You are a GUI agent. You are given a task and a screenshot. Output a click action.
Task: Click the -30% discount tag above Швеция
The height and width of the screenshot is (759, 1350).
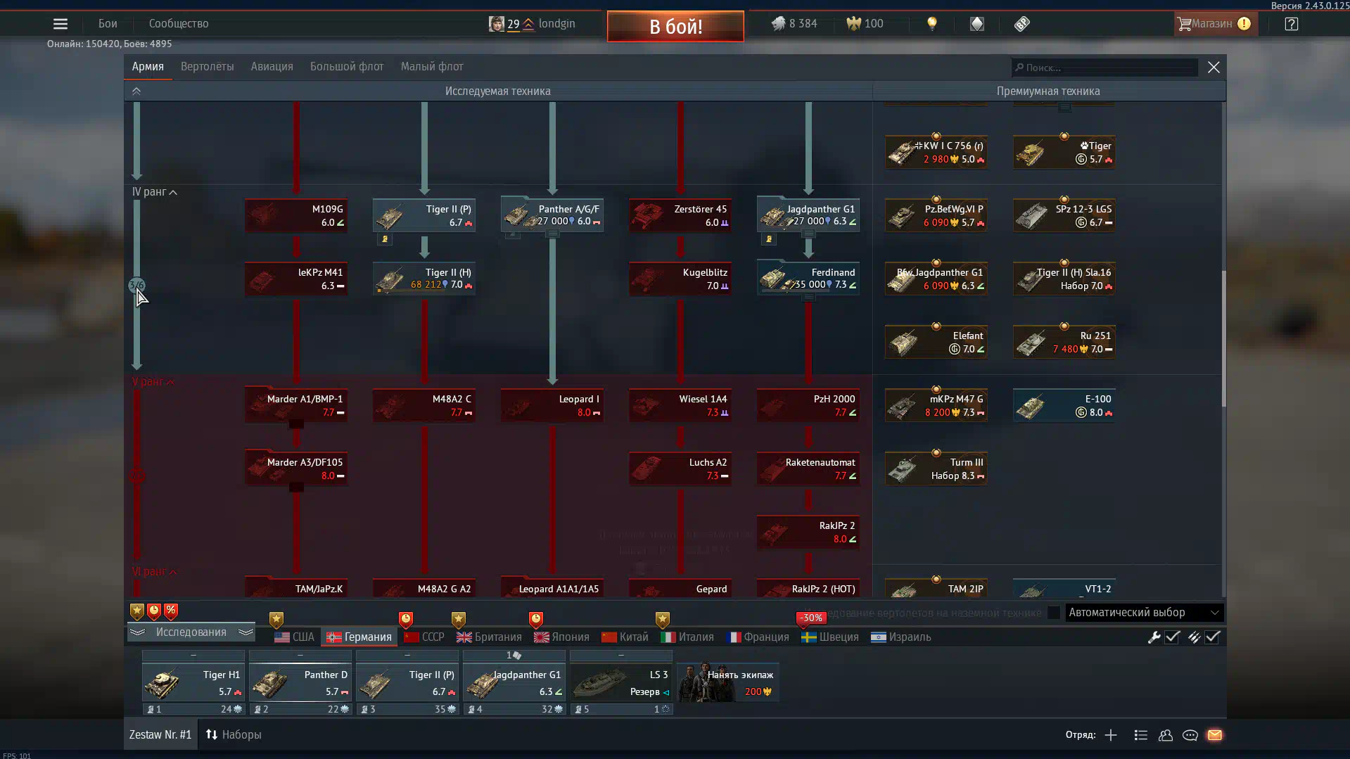811,618
